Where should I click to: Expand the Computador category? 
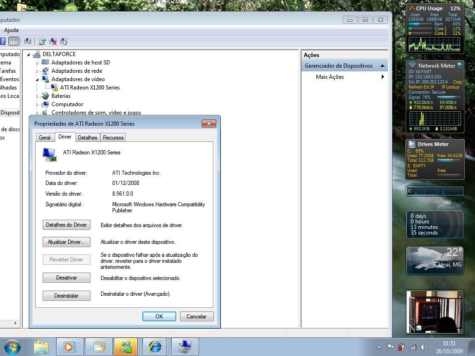point(37,105)
